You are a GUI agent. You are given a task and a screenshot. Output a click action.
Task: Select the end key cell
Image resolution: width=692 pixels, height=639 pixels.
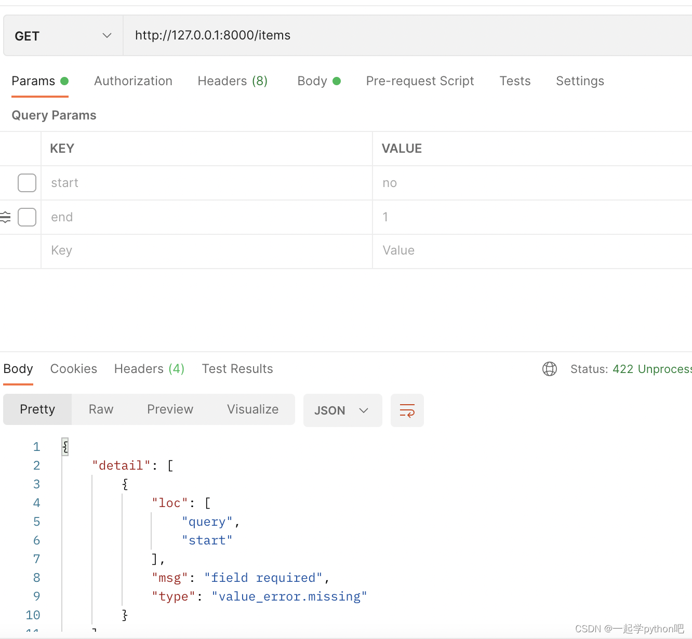207,217
